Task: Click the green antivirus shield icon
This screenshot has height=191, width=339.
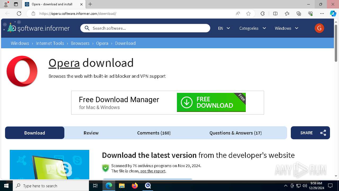Action: pos(105,168)
